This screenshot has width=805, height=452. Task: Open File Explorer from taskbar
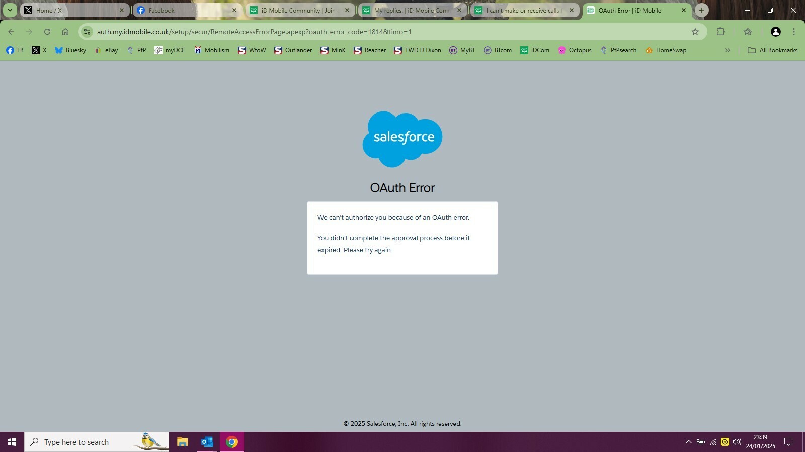pyautogui.click(x=182, y=442)
